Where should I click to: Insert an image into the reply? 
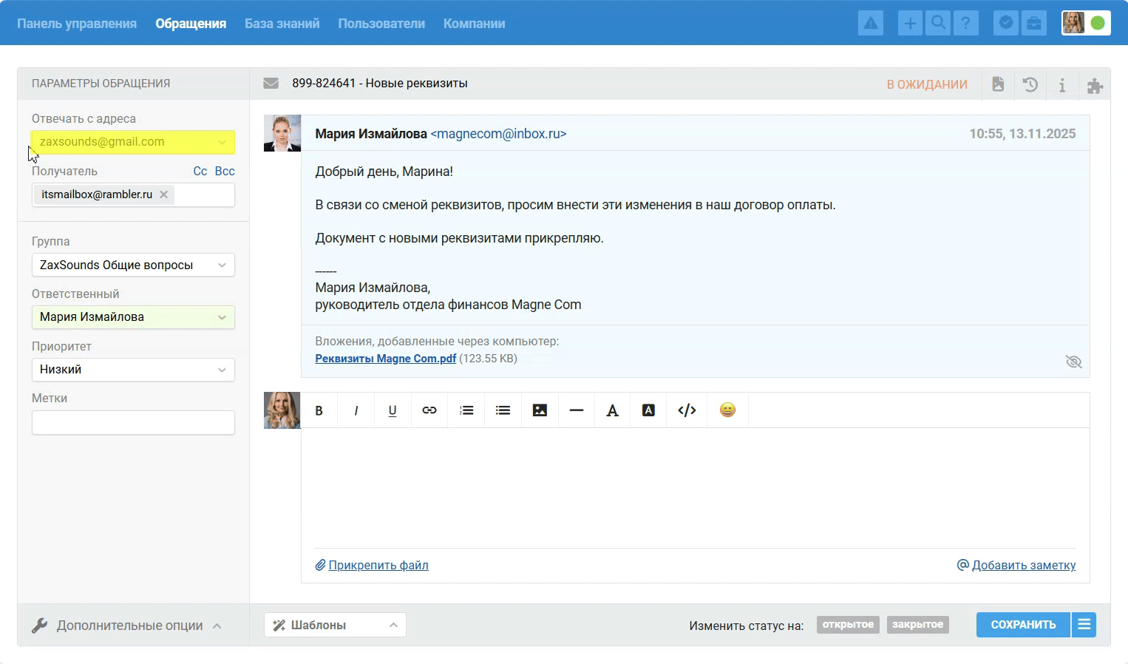[540, 410]
